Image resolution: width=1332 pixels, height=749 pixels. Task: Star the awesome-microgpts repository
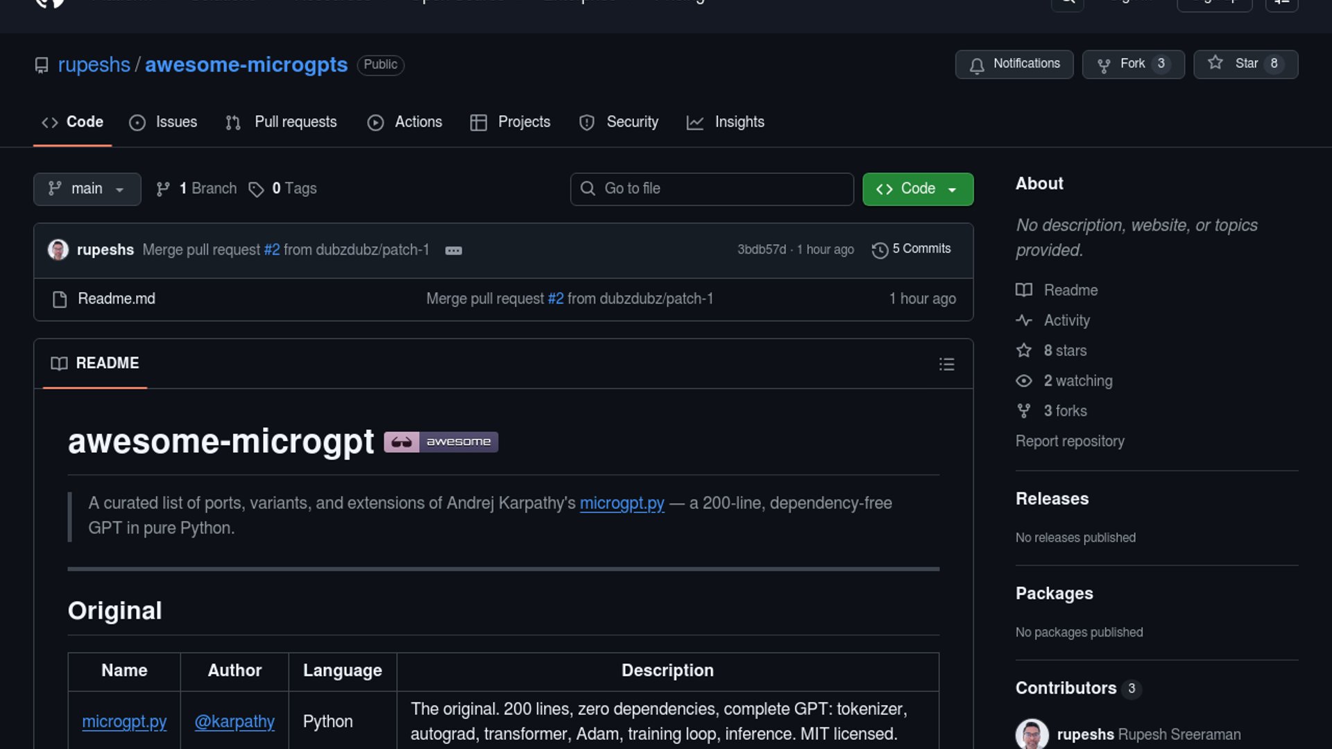pos(1245,64)
